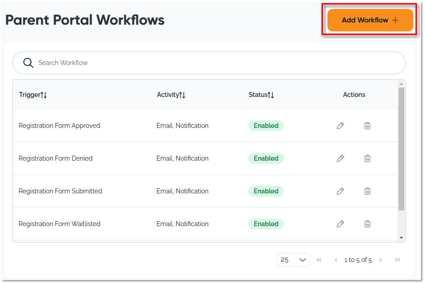Open the 25 rows-per-page dropdown

[293, 260]
